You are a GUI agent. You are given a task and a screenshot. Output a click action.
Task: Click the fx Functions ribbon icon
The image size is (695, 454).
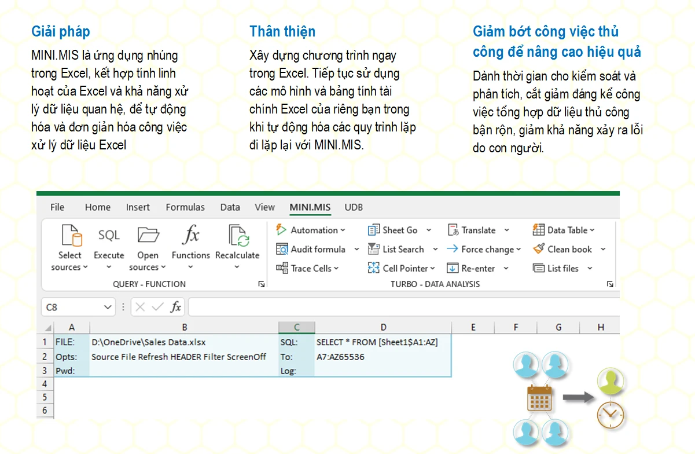191,235
